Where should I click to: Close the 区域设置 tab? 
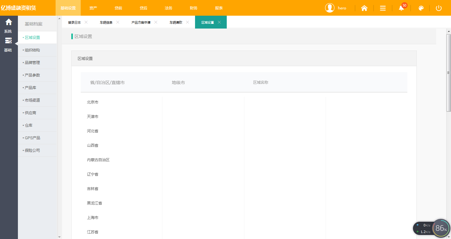(219, 22)
